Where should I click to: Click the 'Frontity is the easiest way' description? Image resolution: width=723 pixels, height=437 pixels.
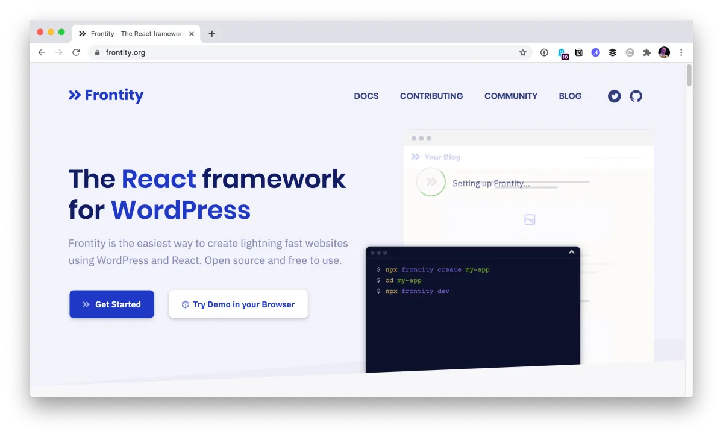[208, 252]
